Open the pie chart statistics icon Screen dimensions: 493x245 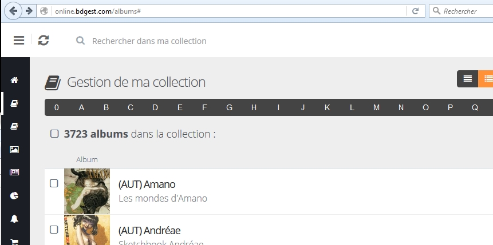coord(15,196)
